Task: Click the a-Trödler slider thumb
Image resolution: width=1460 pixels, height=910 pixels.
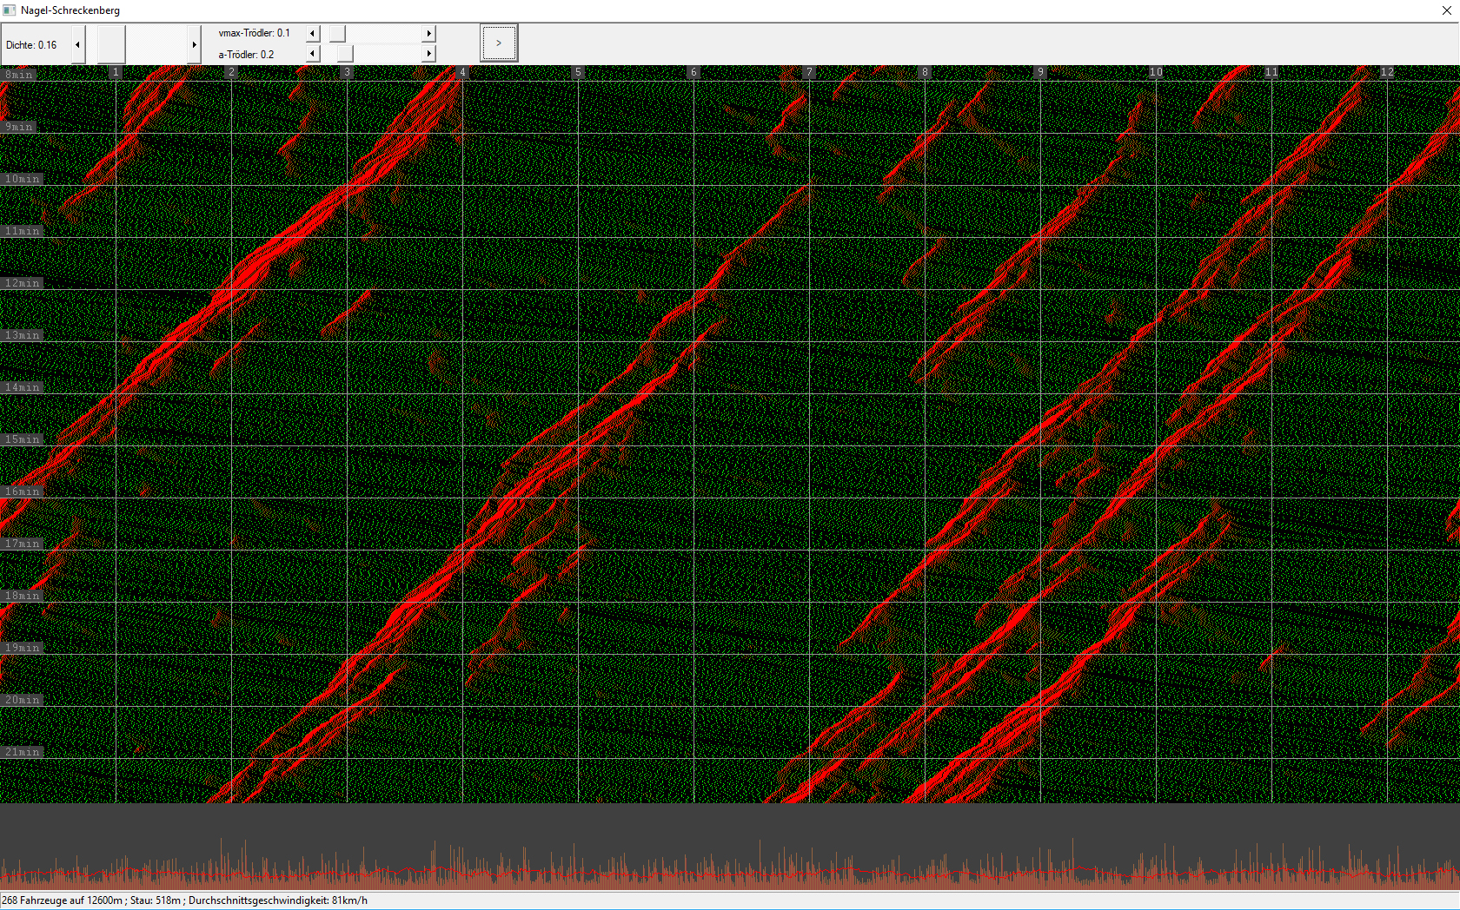Action: point(345,54)
